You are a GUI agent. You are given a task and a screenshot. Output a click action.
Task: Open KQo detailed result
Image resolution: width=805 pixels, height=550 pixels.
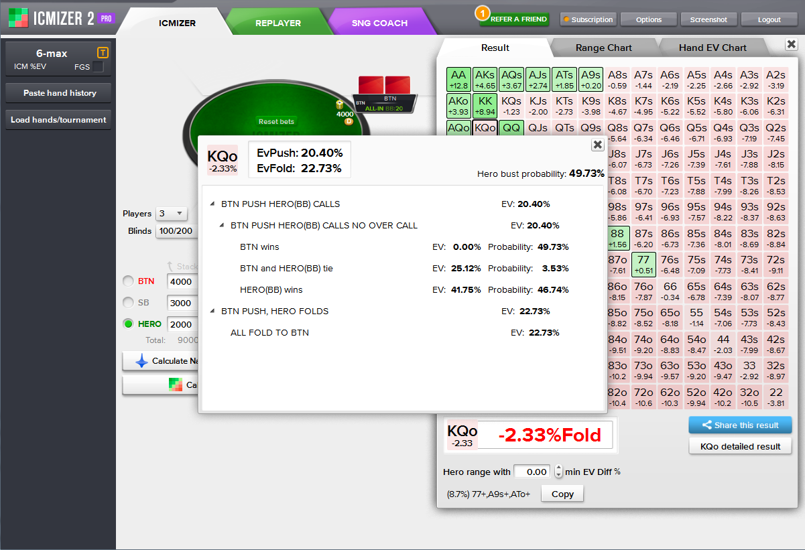(x=740, y=446)
